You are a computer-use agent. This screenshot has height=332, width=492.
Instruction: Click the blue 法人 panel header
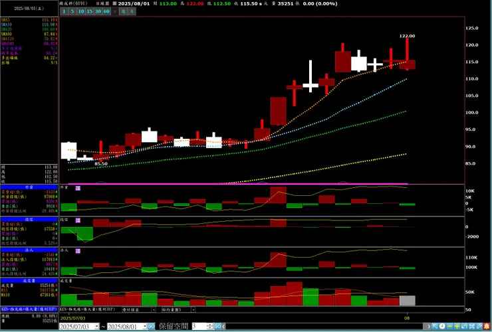tap(29, 250)
